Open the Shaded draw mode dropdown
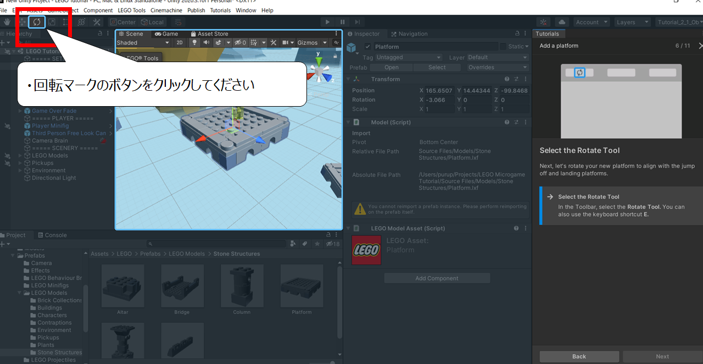 point(143,42)
